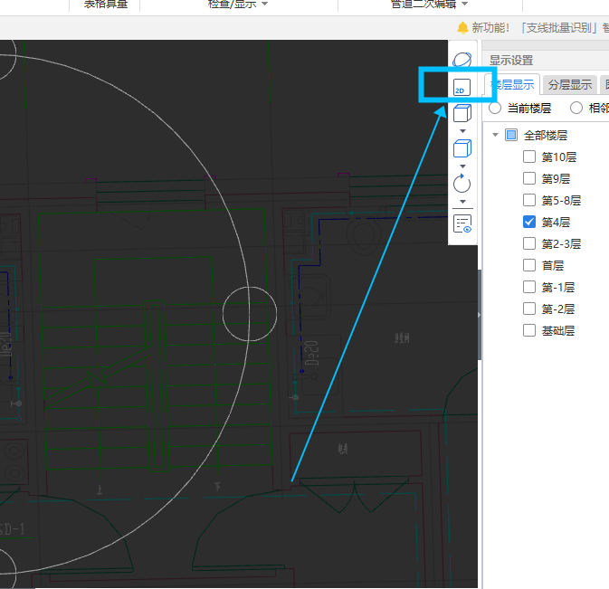This screenshot has height=589, width=609.
Task: Click the notification bell icon
Action: [462, 27]
